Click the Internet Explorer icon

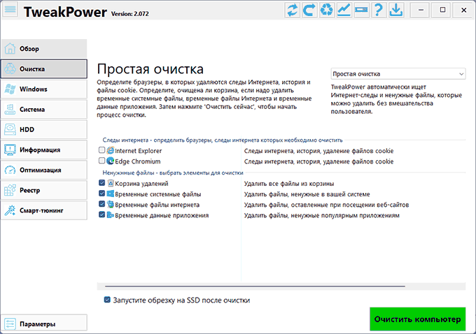111,150
